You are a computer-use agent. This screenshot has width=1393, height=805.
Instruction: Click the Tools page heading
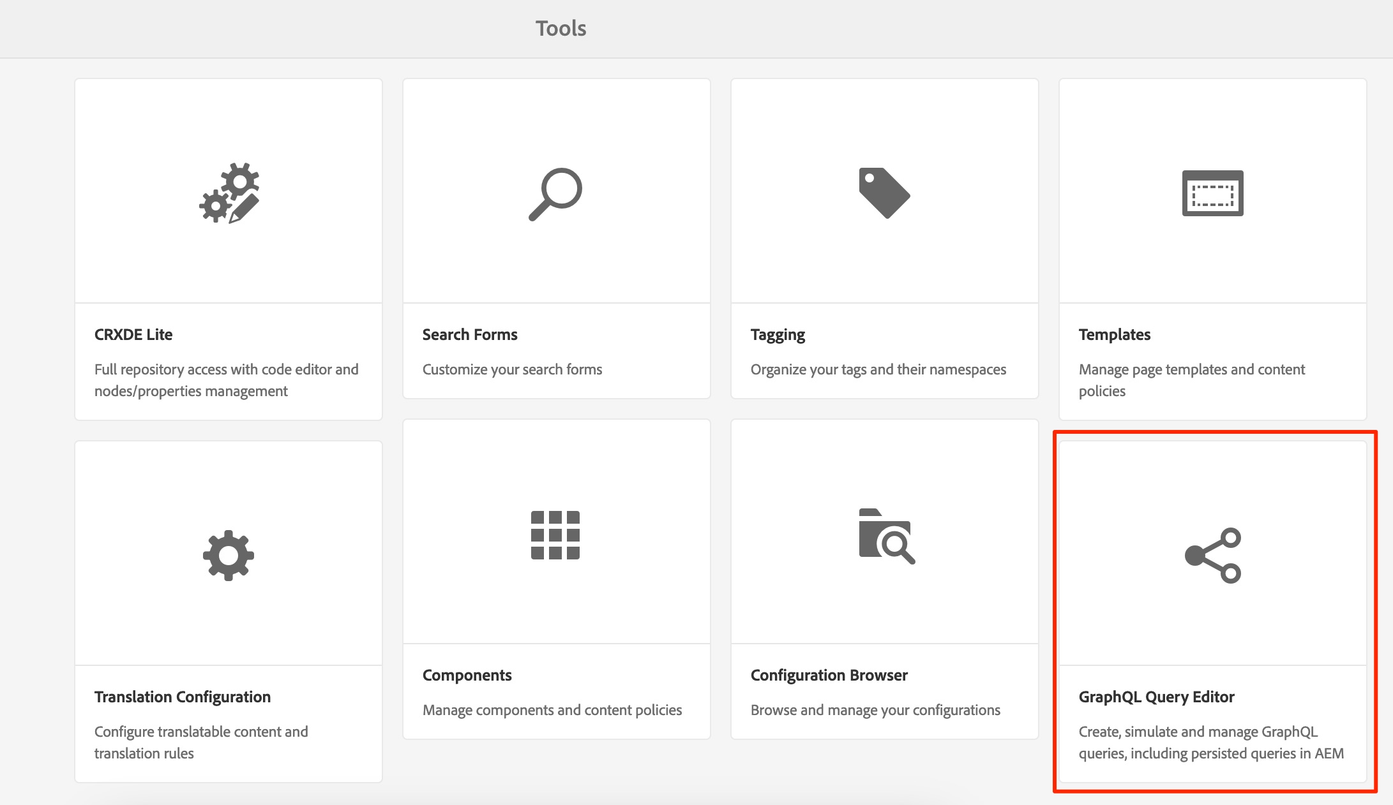pos(561,28)
